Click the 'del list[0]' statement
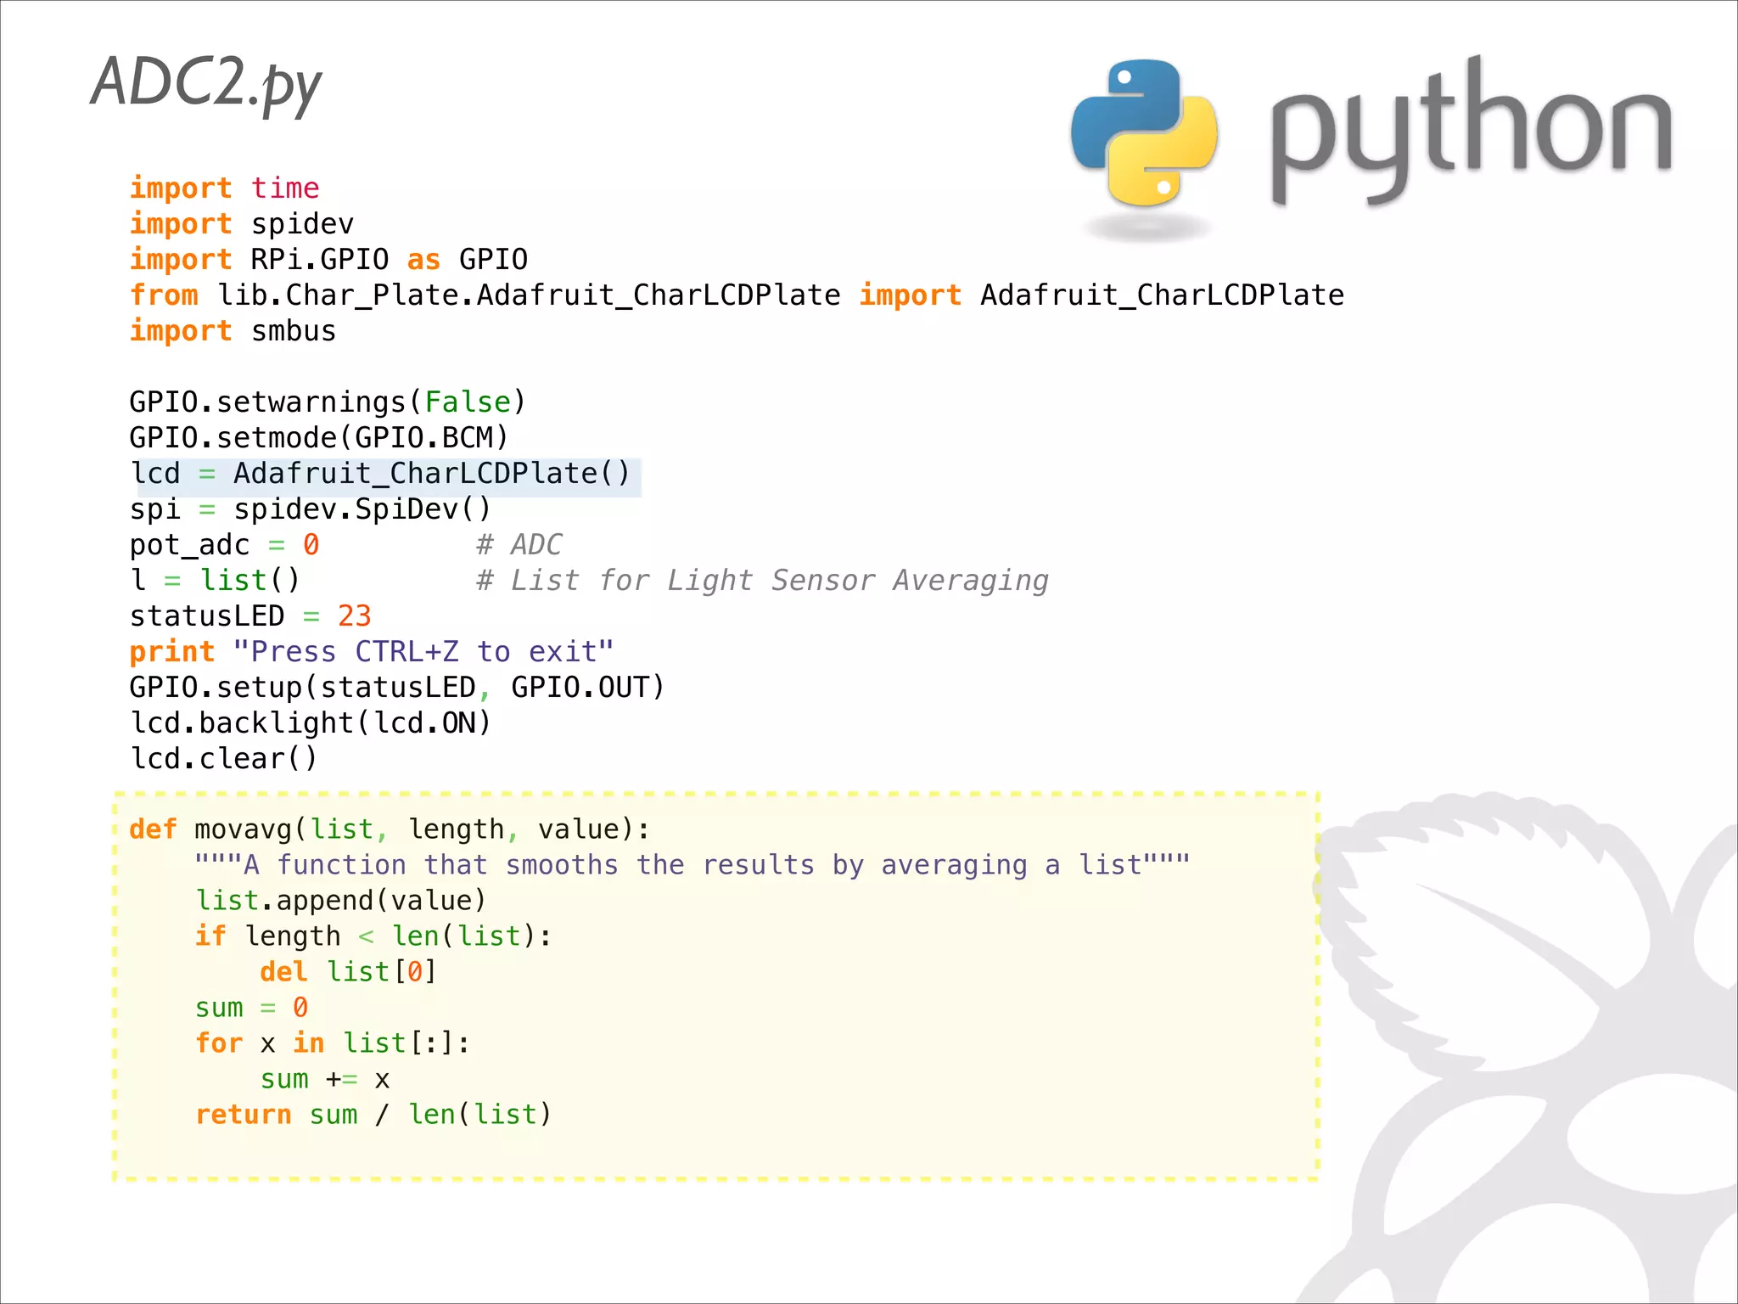This screenshot has width=1738, height=1304. 347,971
